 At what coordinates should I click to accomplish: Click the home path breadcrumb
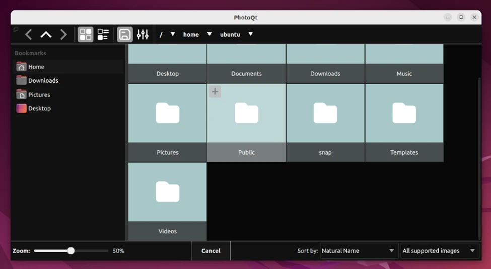pyautogui.click(x=191, y=34)
